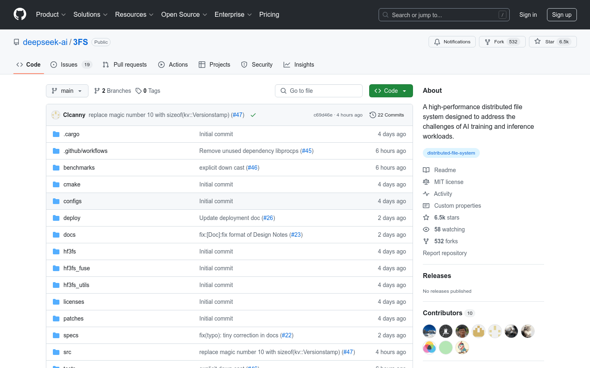Open the last contributor avatar in second row
590x368 pixels.
point(462,348)
